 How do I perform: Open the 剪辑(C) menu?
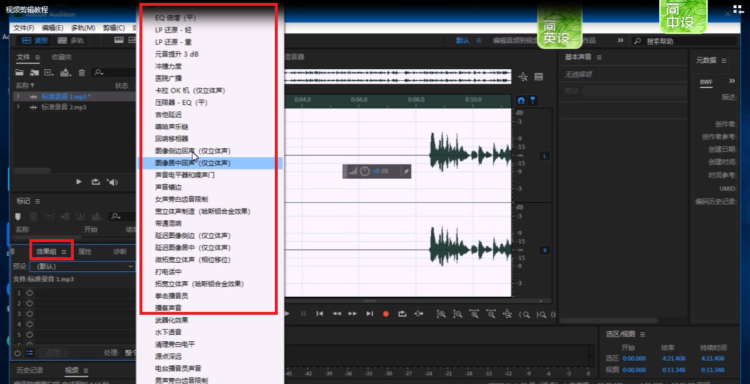[x=114, y=28]
